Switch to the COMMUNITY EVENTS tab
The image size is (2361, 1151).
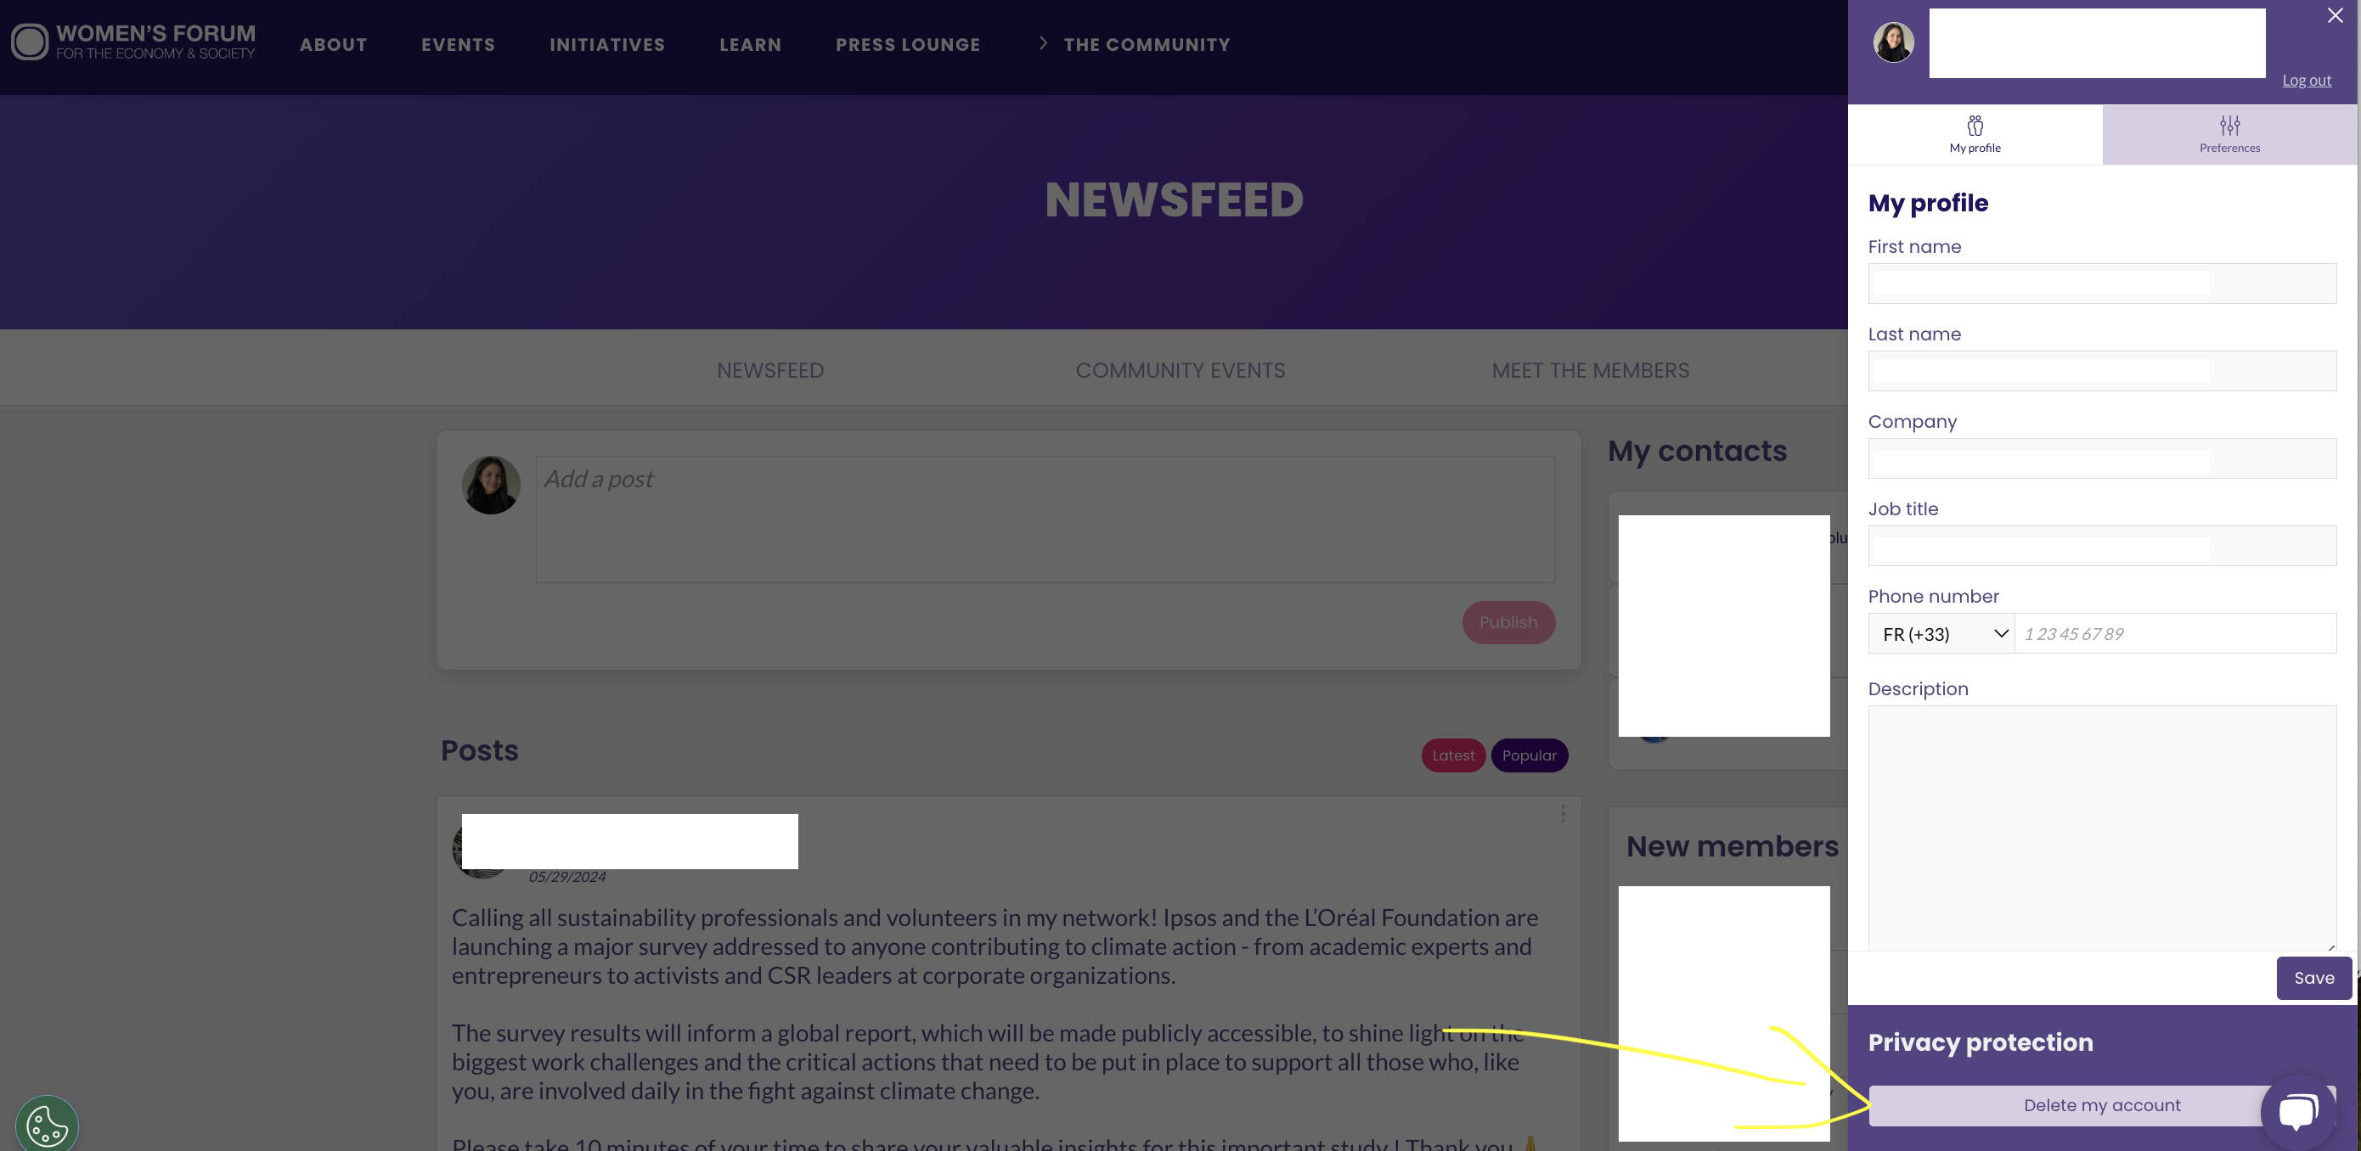[1180, 368]
